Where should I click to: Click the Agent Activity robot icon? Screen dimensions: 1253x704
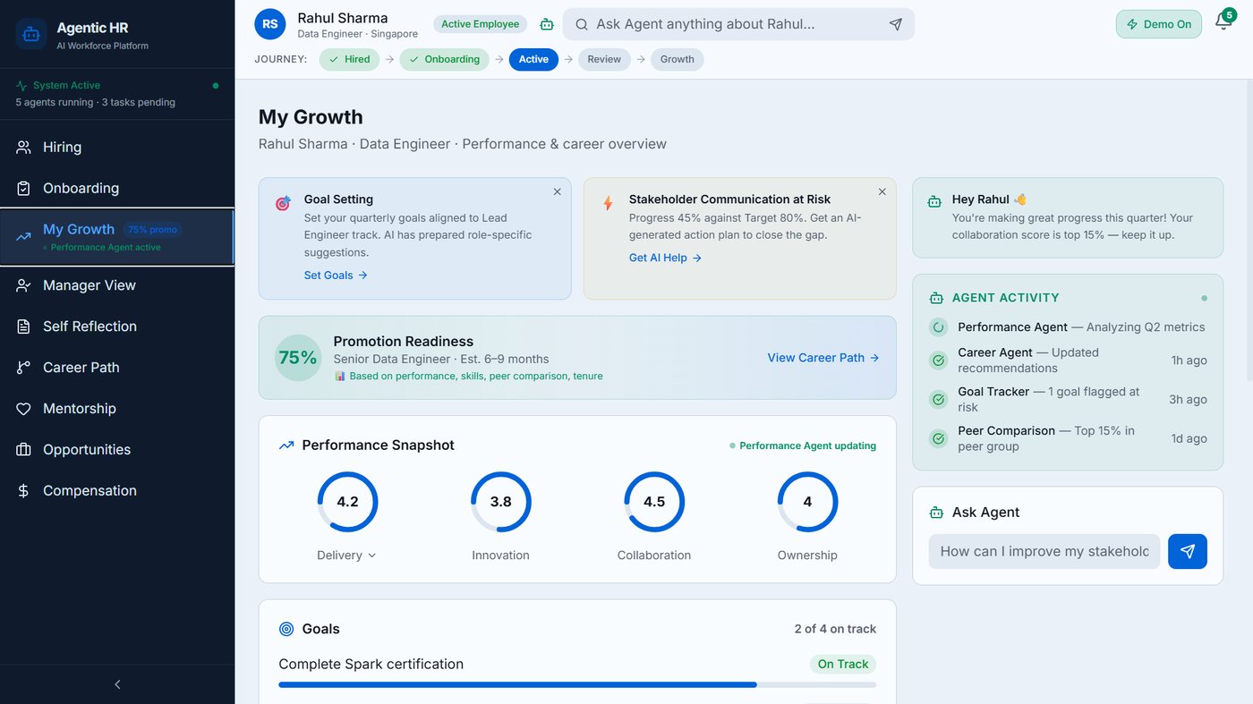click(x=936, y=298)
